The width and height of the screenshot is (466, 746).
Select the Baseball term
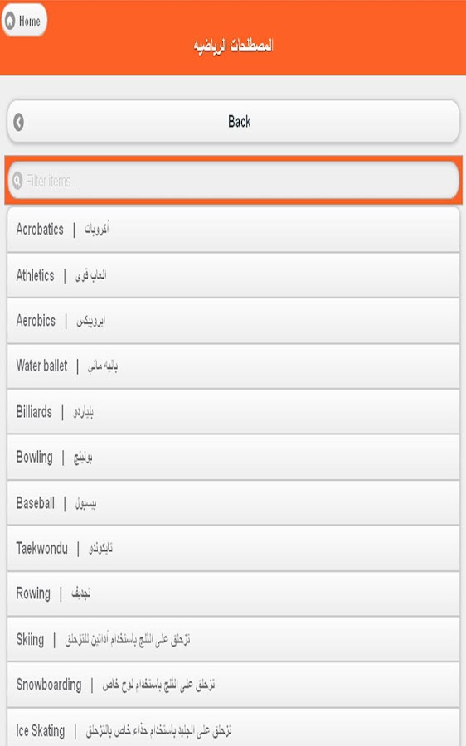coord(233,503)
